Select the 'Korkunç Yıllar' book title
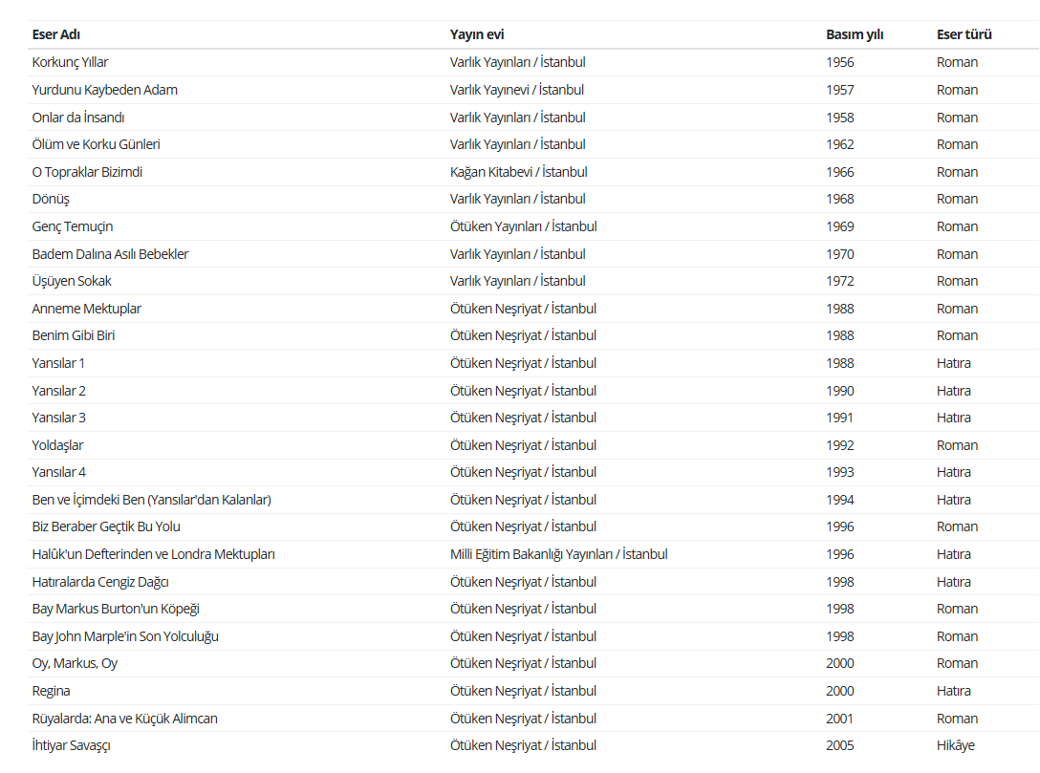 pyautogui.click(x=71, y=62)
